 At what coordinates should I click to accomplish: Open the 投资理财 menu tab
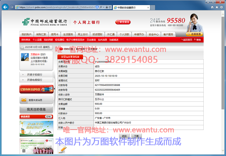97,34
